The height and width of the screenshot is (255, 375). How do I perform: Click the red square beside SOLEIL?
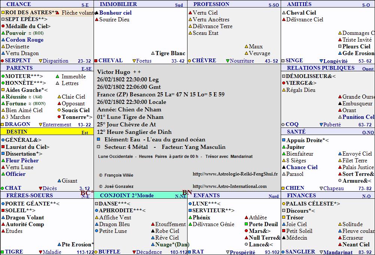(3, 210)
